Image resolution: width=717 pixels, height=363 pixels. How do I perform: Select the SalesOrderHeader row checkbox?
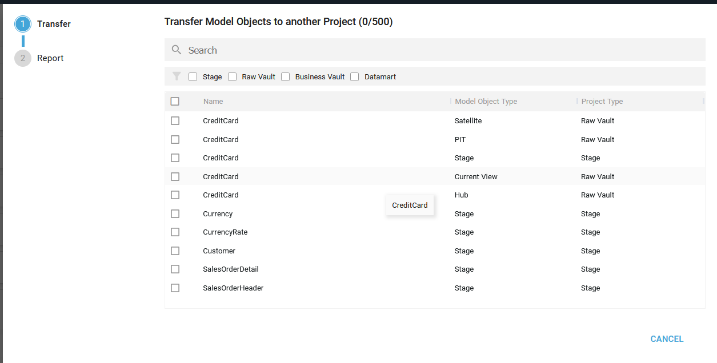(175, 288)
